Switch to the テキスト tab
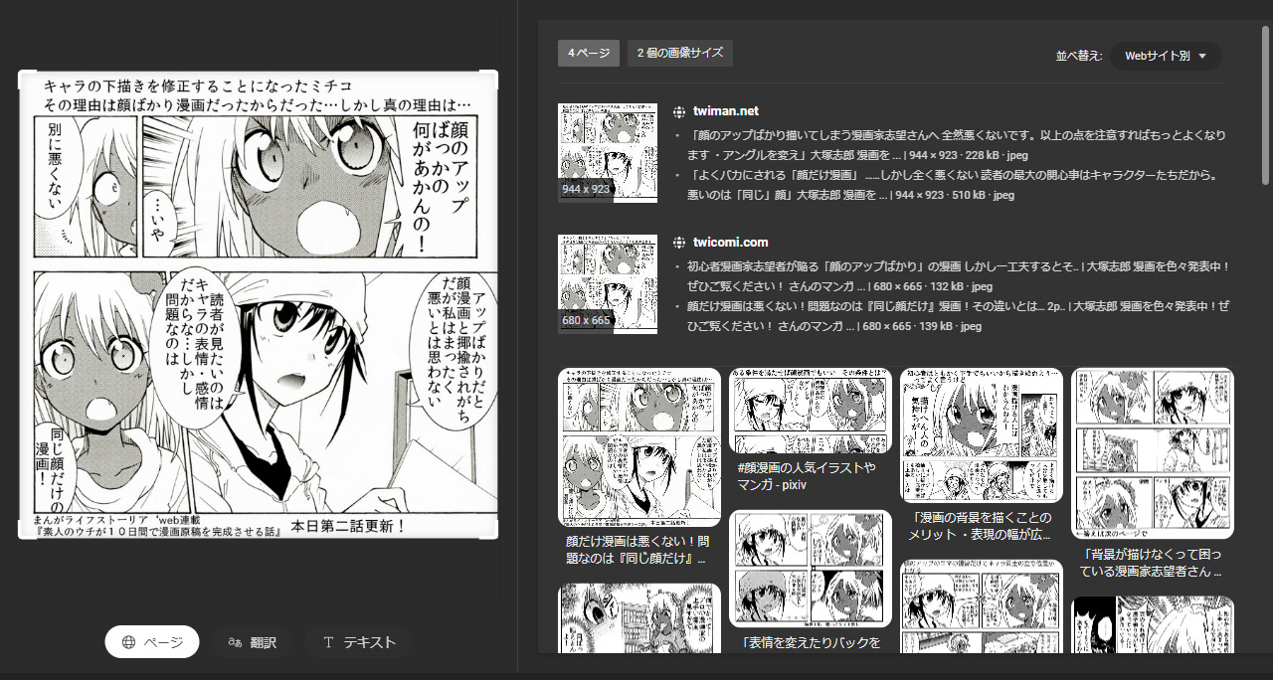The height and width of the screenshot is (680, 1273). pos(359,642)
